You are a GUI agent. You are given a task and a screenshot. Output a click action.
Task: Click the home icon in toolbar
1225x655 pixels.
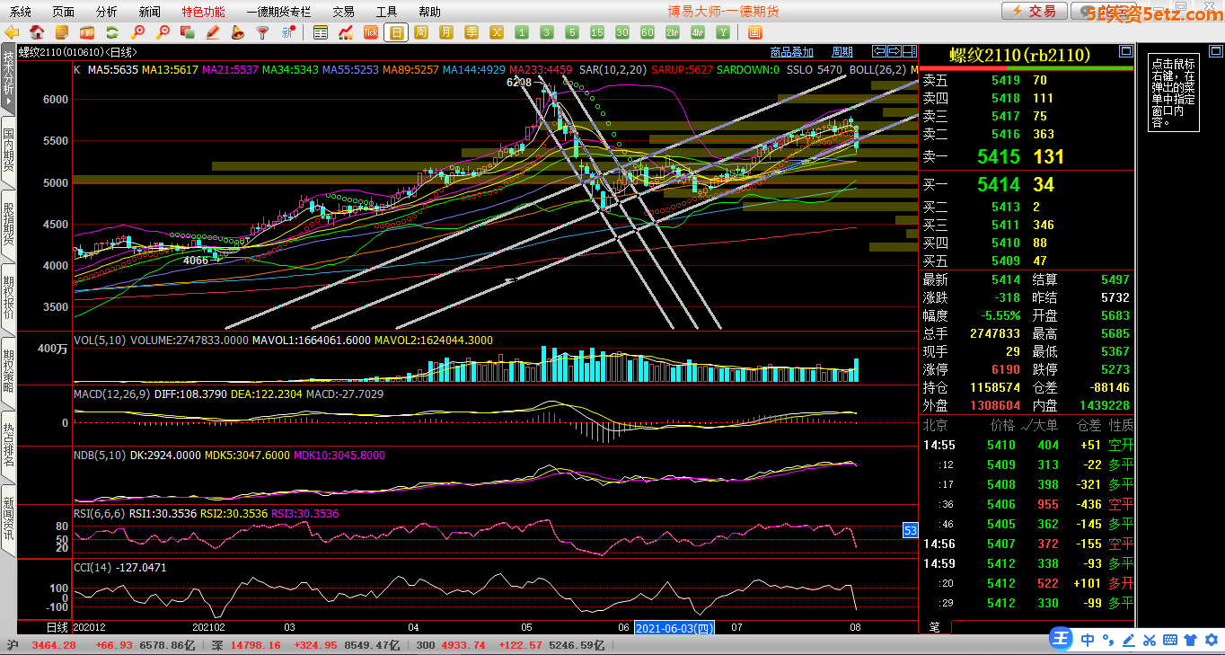click(x=37, y=32)
